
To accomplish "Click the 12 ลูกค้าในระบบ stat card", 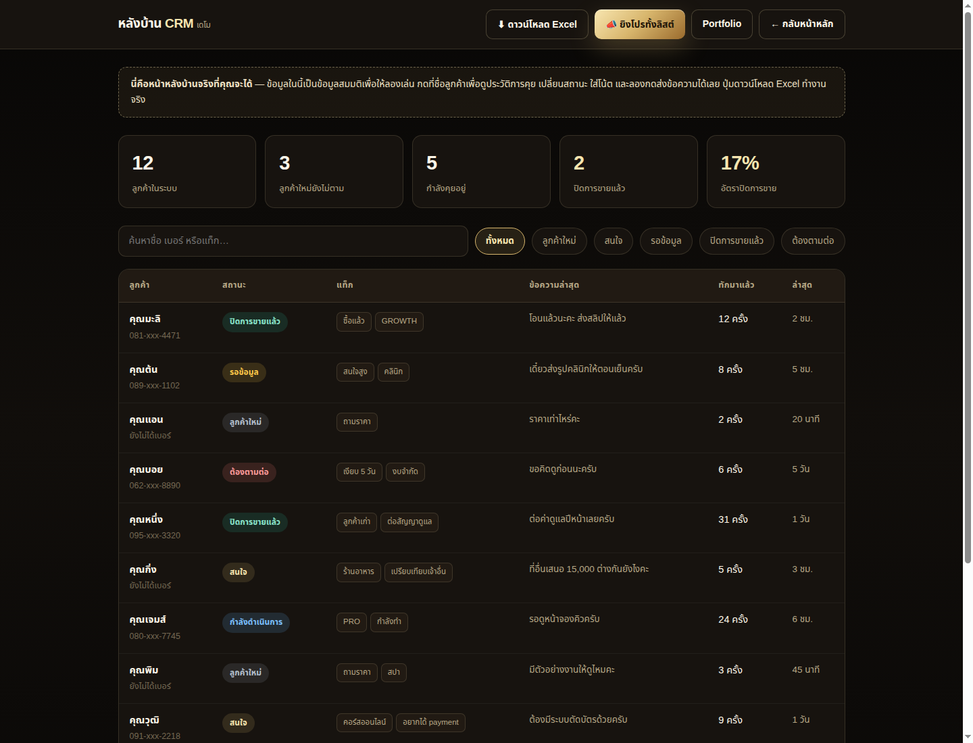I will 187,172.
